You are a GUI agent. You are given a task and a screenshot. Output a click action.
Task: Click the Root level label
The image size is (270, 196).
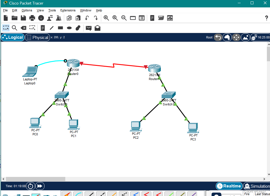point(209,37)
